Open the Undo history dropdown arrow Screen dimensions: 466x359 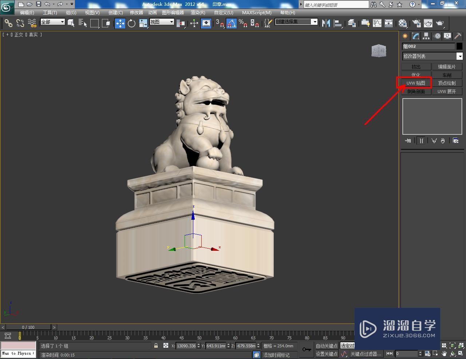(x=54, y=4)
